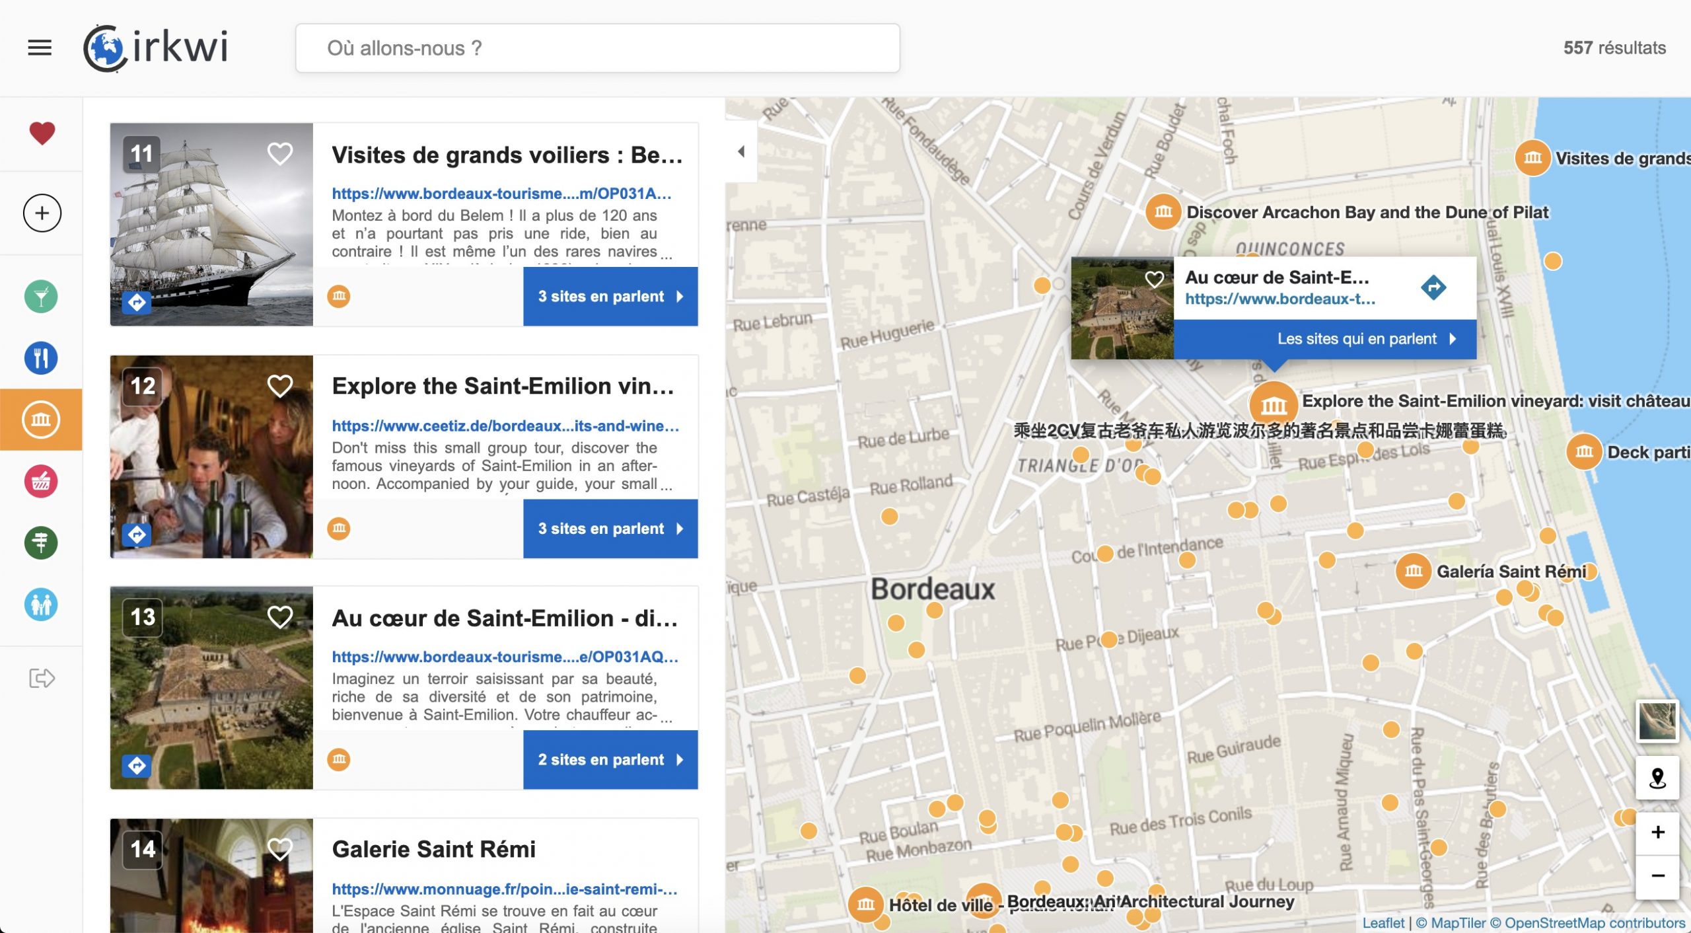Click museum badge on grands voiliers card

pos(339,296)
